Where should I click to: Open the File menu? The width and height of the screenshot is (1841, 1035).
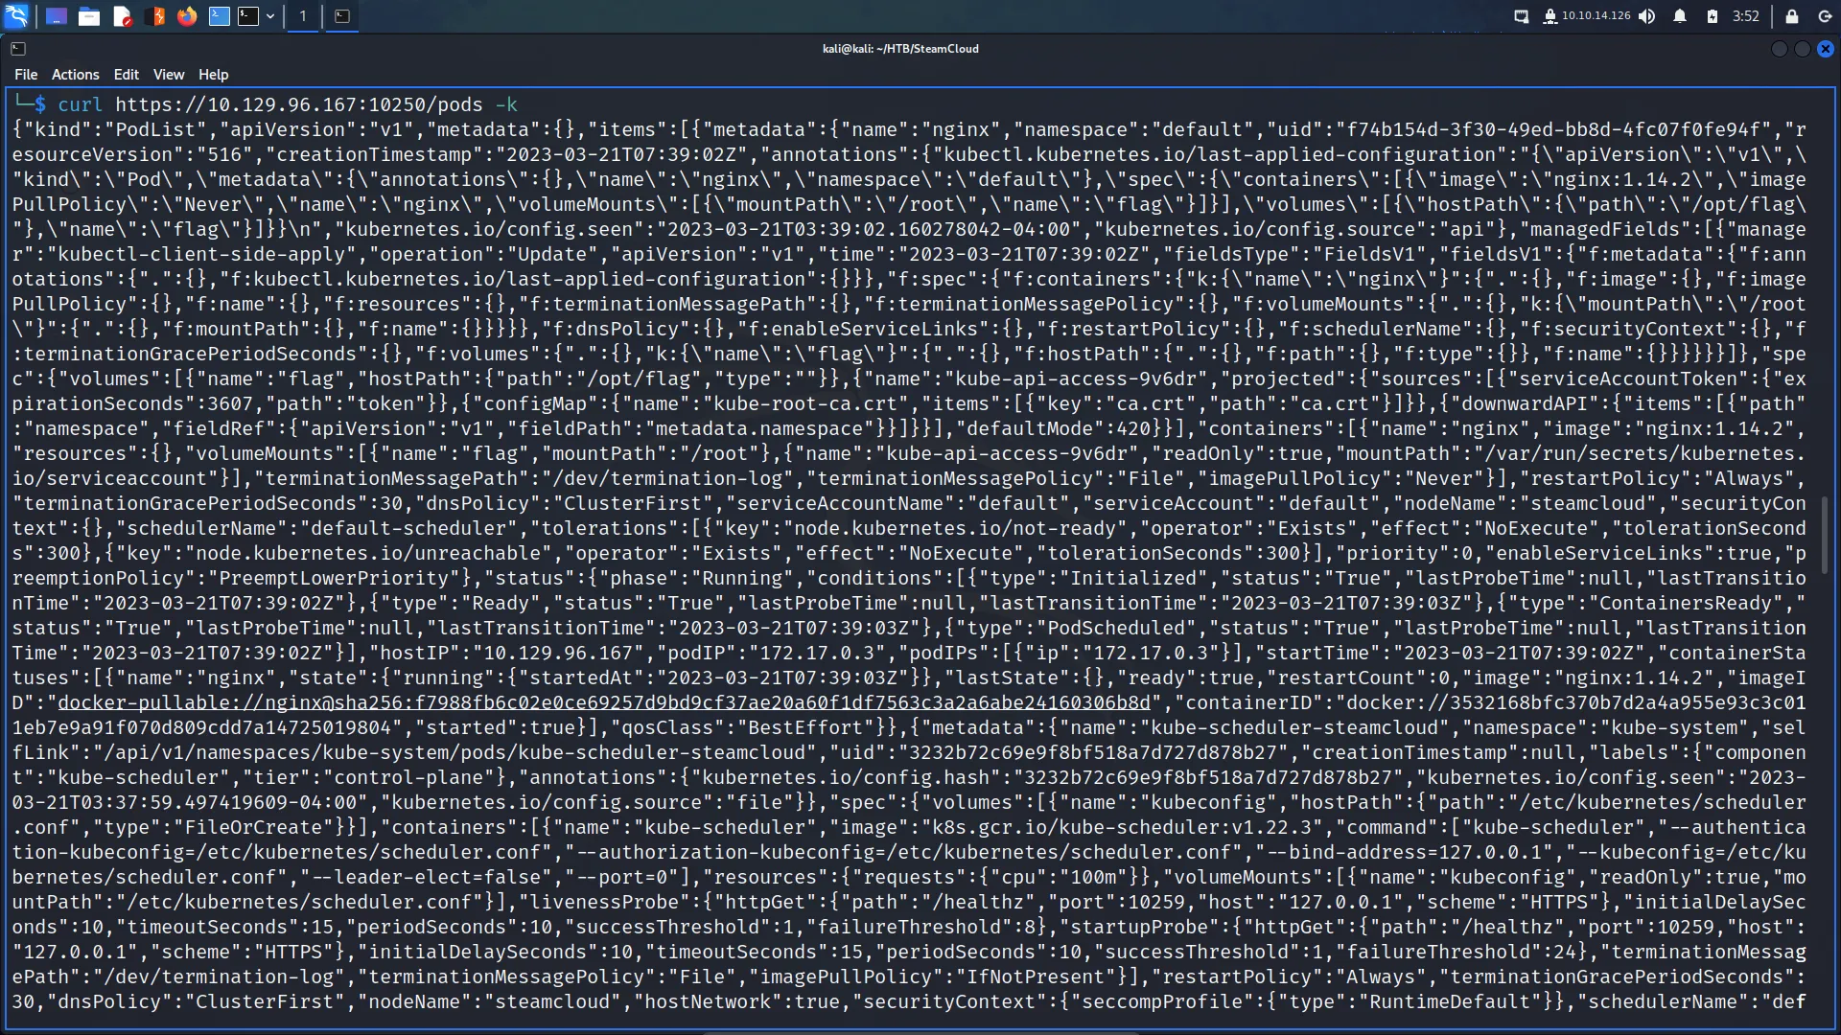point(26,75)
